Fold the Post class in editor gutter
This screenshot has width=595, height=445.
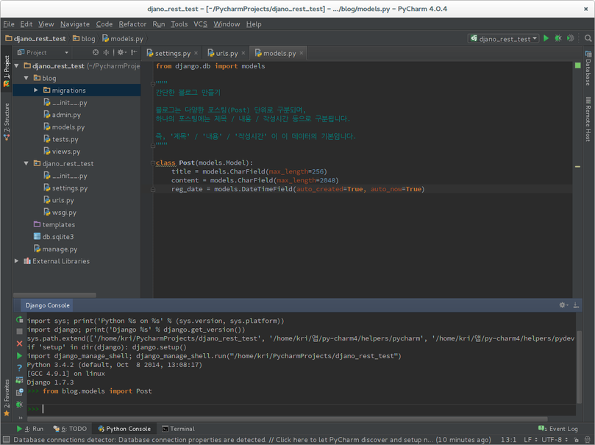click(152, 163)
